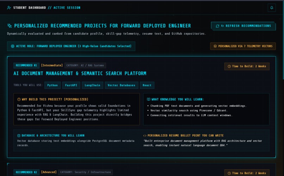
Task: Click Tools You Will Use label
Action: [x=28, y=85]
